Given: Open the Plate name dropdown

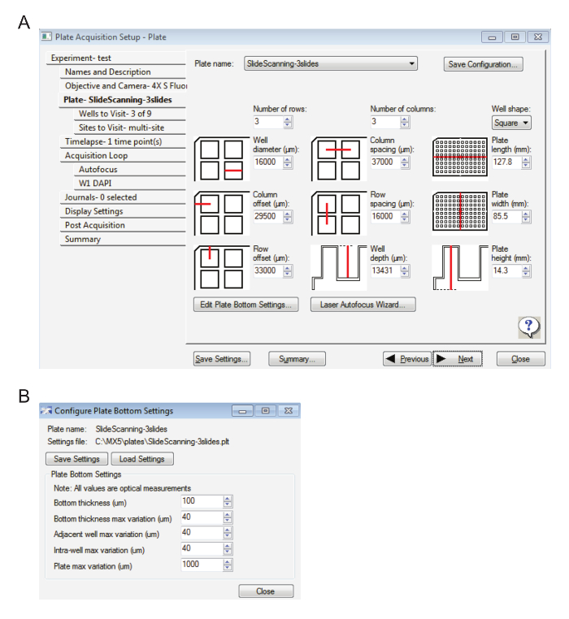Looking at the screenshot, I should tap(331, 63).
